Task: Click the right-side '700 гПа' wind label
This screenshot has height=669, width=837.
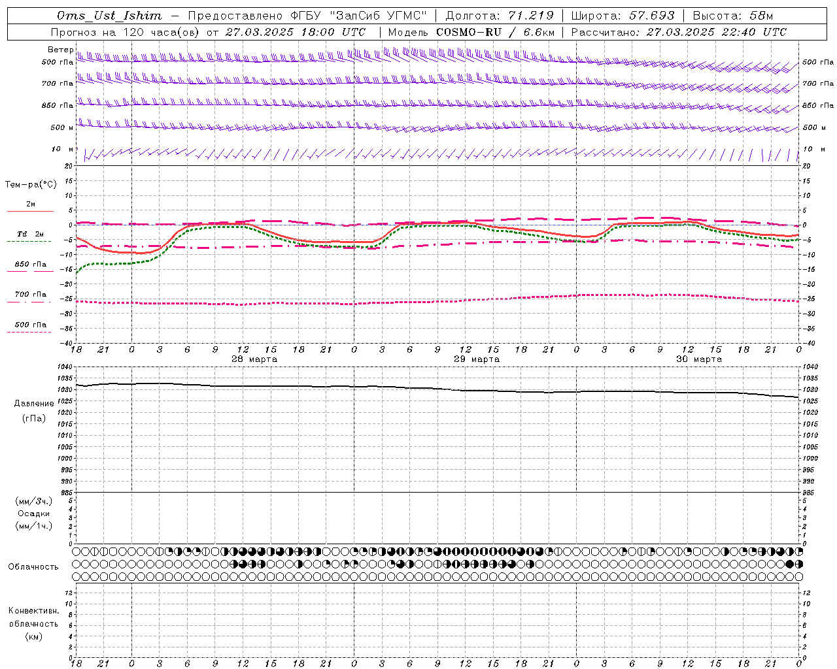Action: click(x=818, y=84)
